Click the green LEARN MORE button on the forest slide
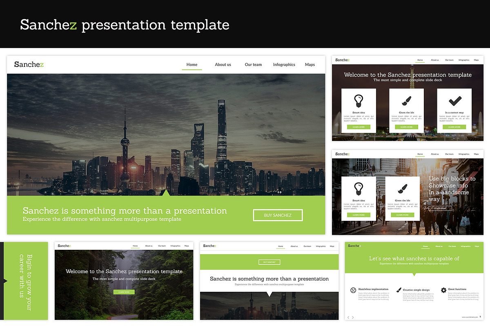The height and width of the screenshot is (326, 490). pyautogui.click(x=124, y=292)
